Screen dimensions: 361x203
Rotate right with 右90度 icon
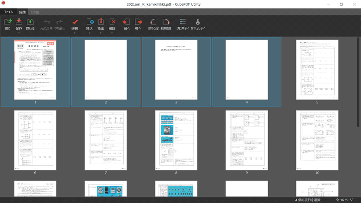[x=166, y=22]
